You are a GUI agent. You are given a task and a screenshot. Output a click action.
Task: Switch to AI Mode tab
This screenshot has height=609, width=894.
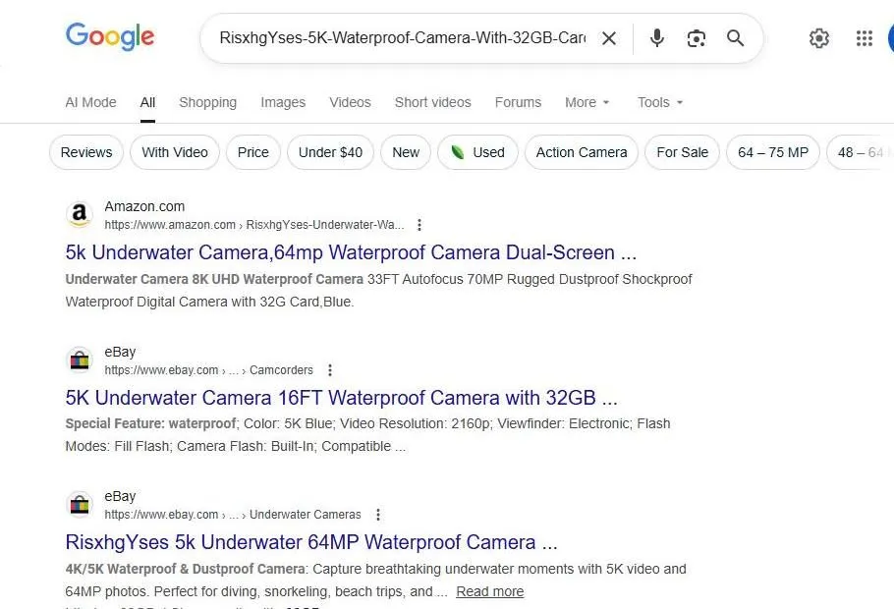click(x=90, y=102)
